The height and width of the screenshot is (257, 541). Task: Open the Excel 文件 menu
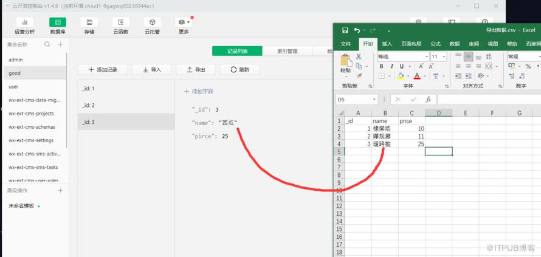point(346,44)
